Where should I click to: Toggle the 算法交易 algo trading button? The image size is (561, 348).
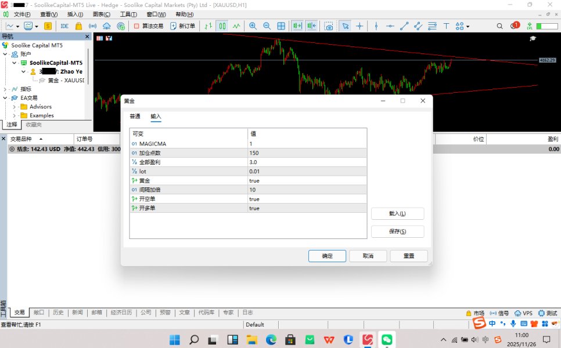[x=149, y=26]
